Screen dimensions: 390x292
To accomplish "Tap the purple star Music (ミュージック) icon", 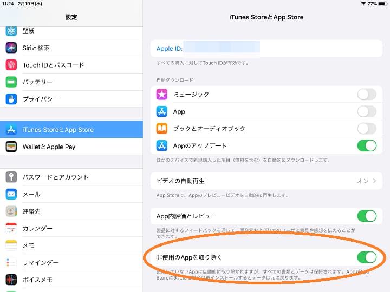I will click(162, 94).
